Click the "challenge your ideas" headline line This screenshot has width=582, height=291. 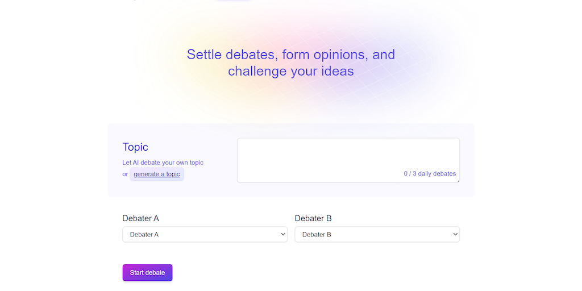click(x=290, y=72)
